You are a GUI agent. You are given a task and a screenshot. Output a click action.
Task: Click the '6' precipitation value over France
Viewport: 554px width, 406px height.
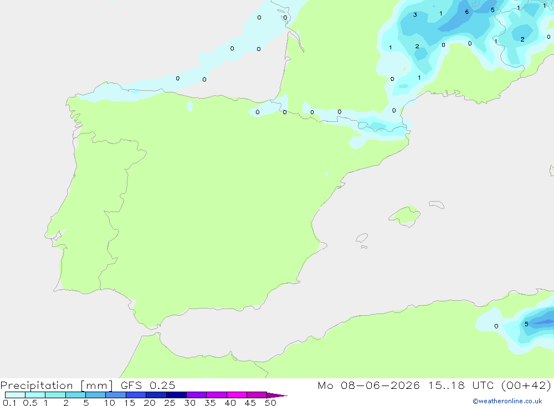pyautogui.click(x=466, y=12)
